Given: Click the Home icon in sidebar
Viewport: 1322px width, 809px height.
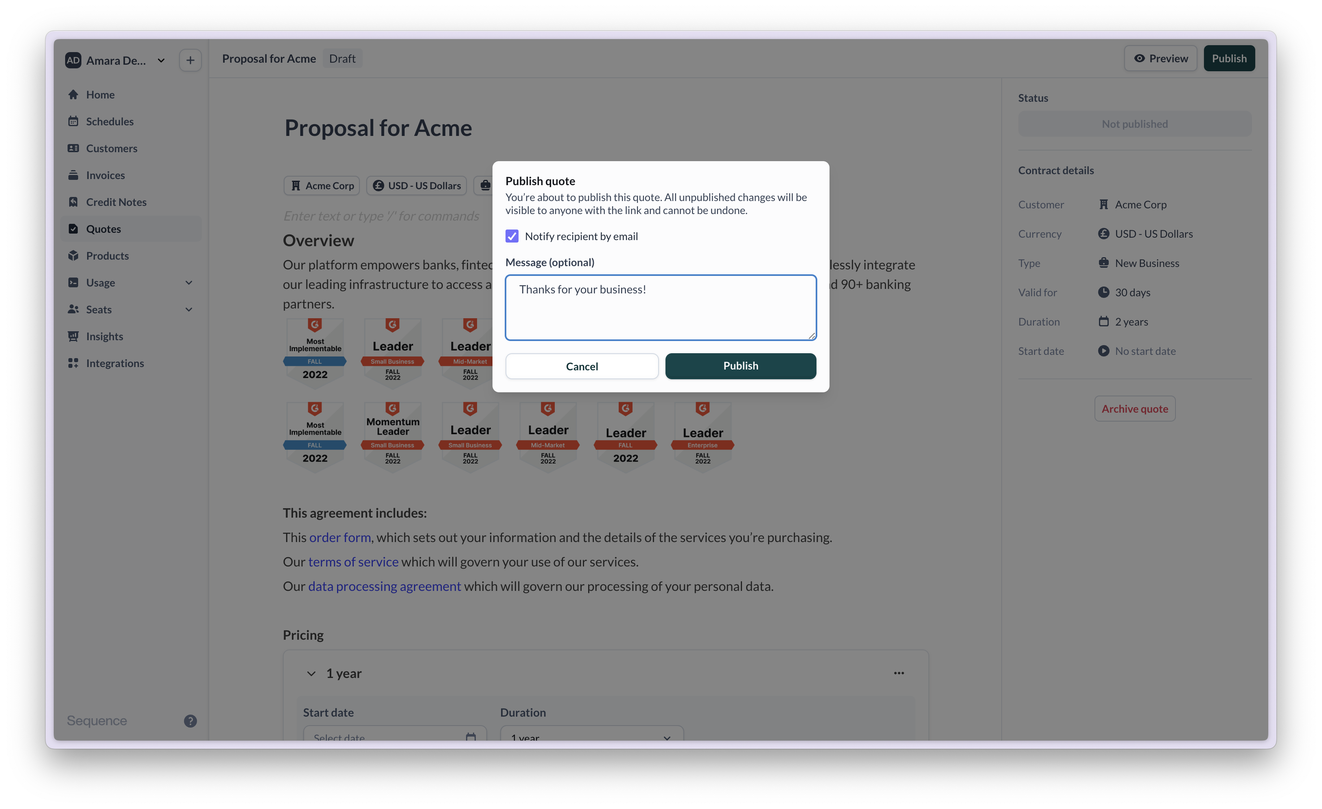Looking at the screenshot, I should click(x=74, y=94).
